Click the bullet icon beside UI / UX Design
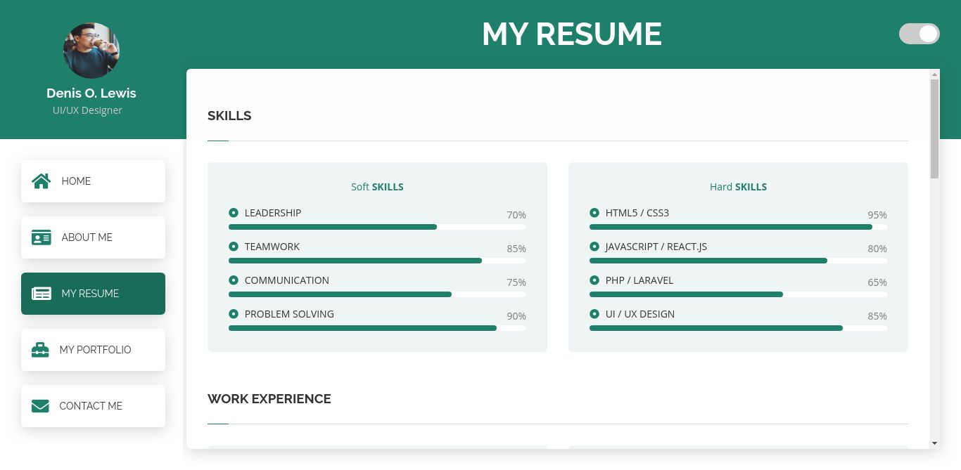This screenshot has height=470, width=961. (594, 314)
